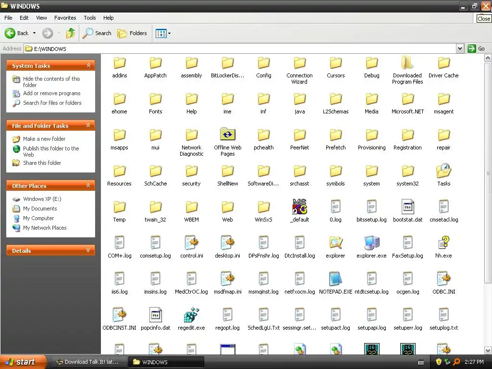The width and height of the screenshot is (492, 369).
Task: Open the File menu
Action: coord(8,18)
